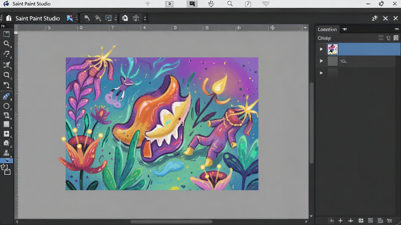Click the gray thumbnail of the second layer
Screen dimensions: 401x225
[333, 61]
